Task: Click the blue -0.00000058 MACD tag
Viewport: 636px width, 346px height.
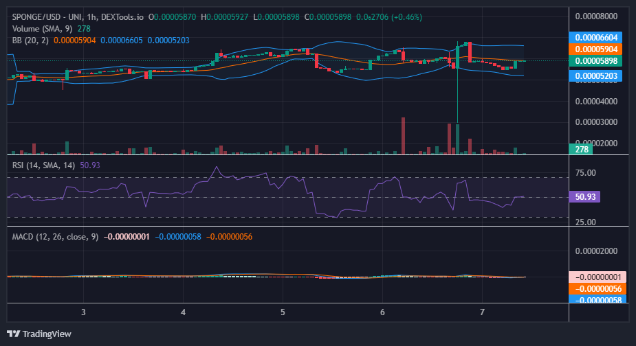Action: pyautogui.click(x=597, y=299)
